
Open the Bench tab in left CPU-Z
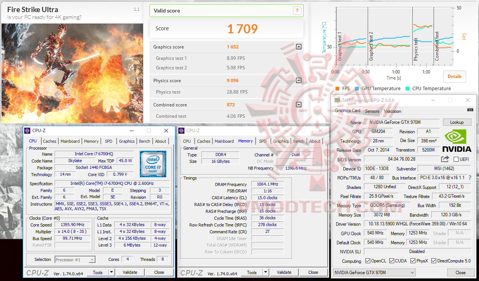pyautogui.click(x=144, y=141)
